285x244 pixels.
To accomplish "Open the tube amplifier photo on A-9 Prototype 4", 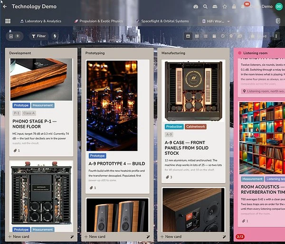I will coord(112,106).
